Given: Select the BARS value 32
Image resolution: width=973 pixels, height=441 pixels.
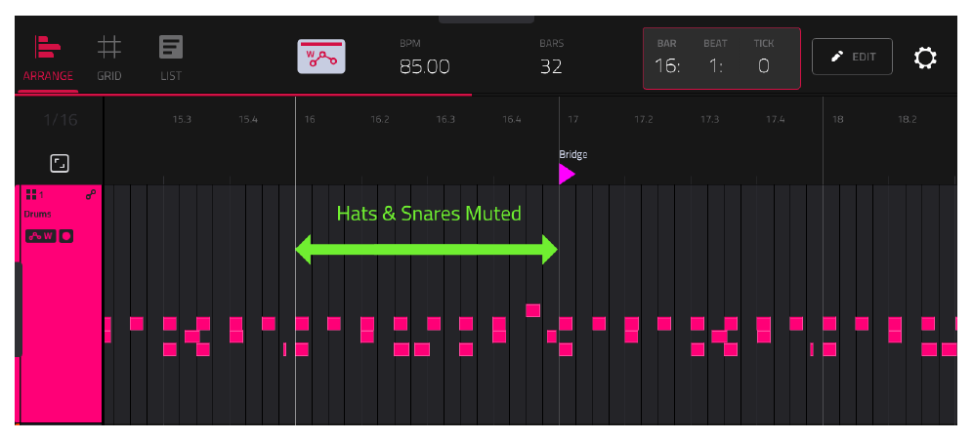Looking at the screenshot, I should point(551,66).
